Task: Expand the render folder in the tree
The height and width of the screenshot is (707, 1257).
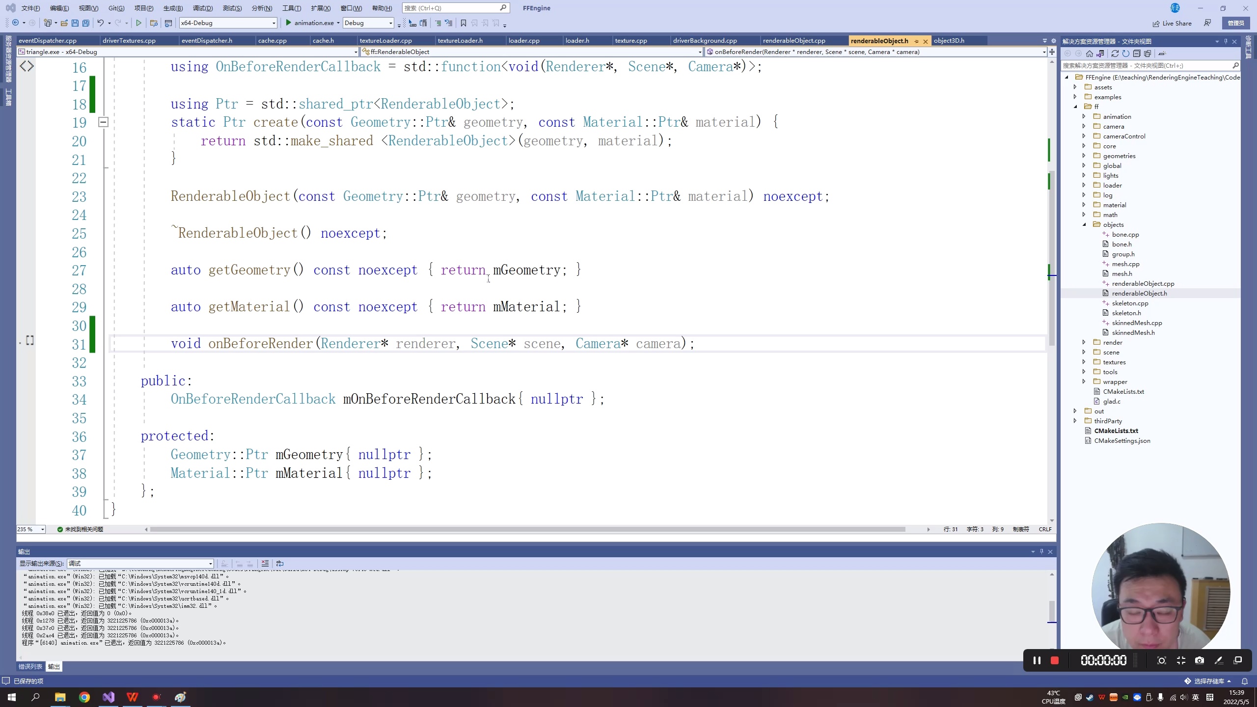Action: [x=1084, y=342]
